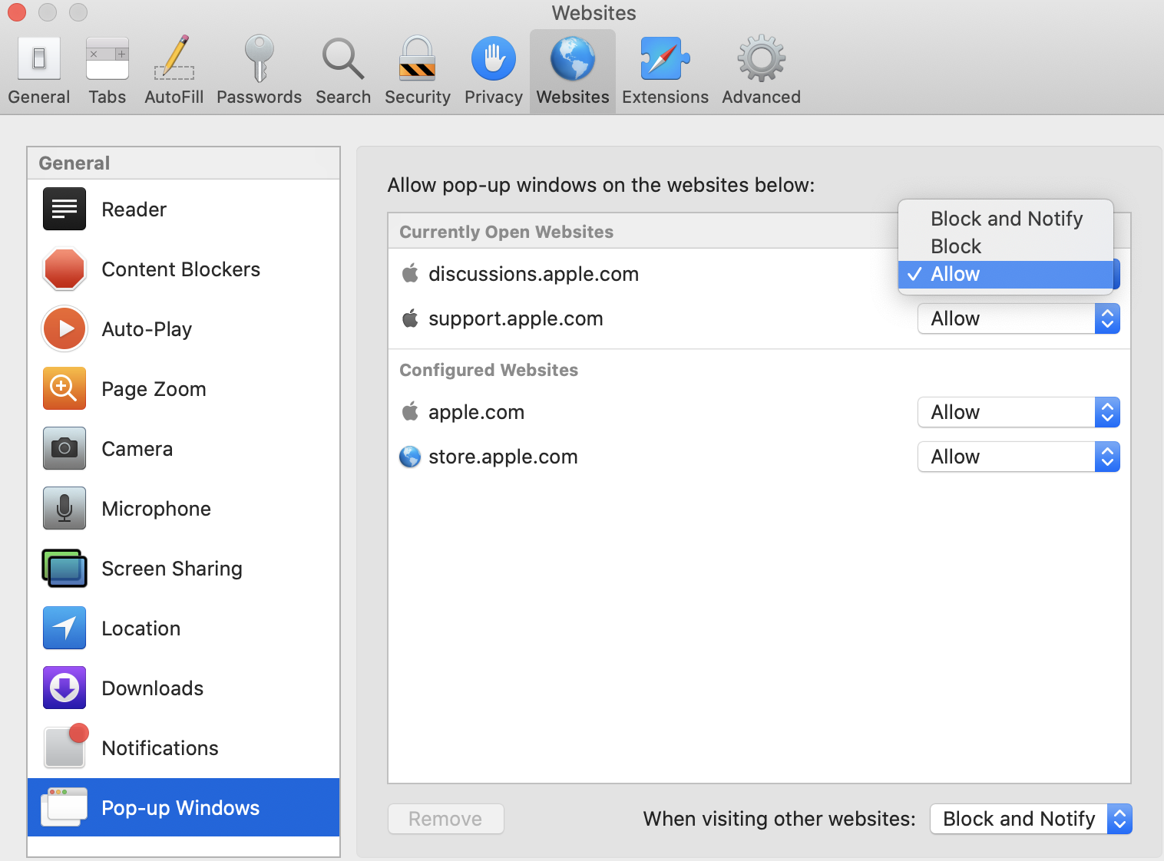Click the Apple icon beside discussions.apple.com
The image size is (1164, 861).
click(411, 273)
